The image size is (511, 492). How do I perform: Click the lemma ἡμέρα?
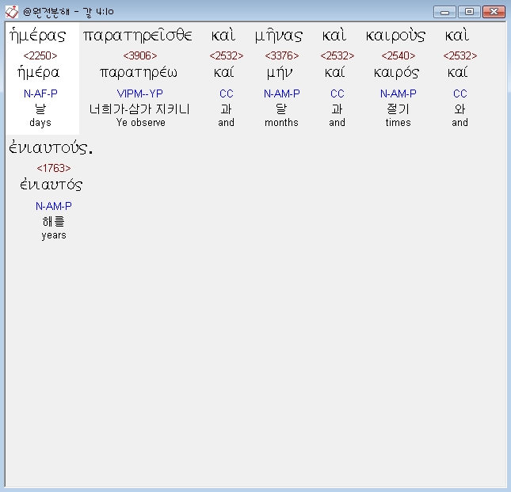(39, 73)
